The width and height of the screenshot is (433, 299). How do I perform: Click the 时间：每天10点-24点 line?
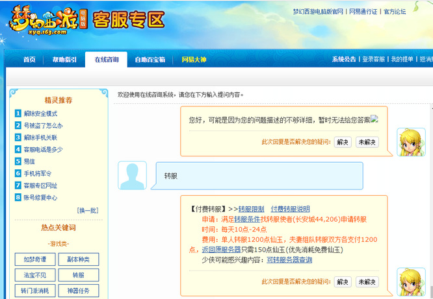point(234,230)
